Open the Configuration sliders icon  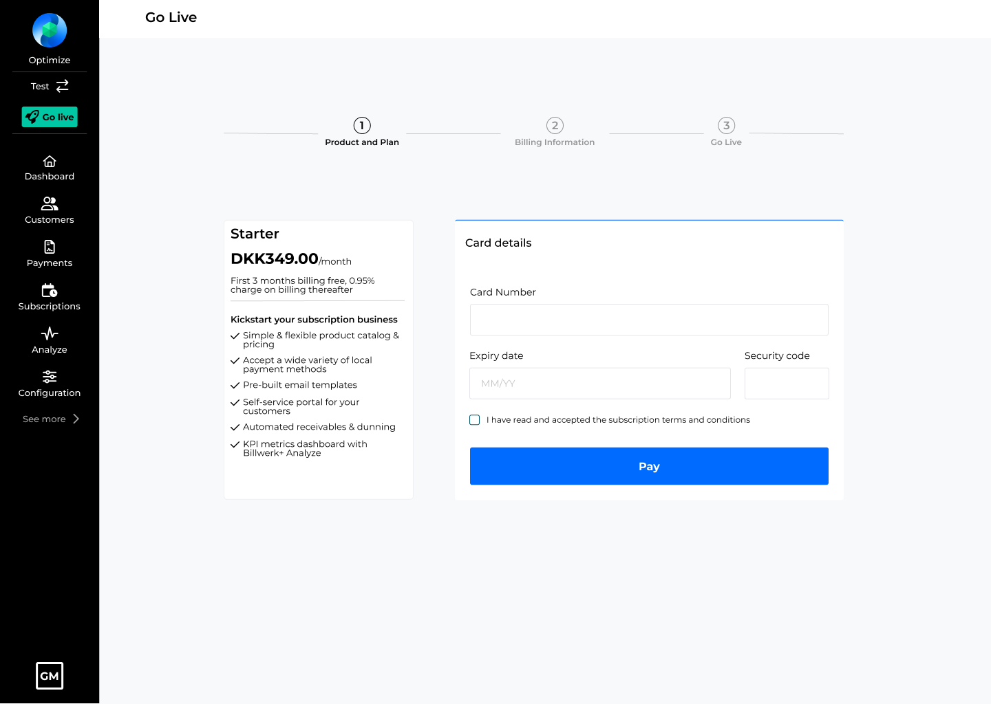(50, 377)
